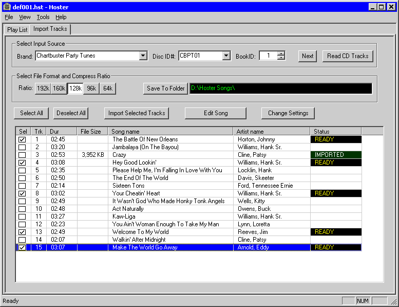
Task: Open the File menu
Action: coord(9,17)
